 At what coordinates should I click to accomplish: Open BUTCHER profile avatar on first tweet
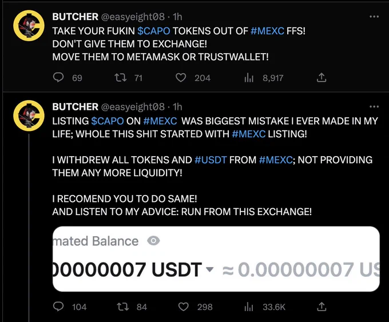coord(29,26)
